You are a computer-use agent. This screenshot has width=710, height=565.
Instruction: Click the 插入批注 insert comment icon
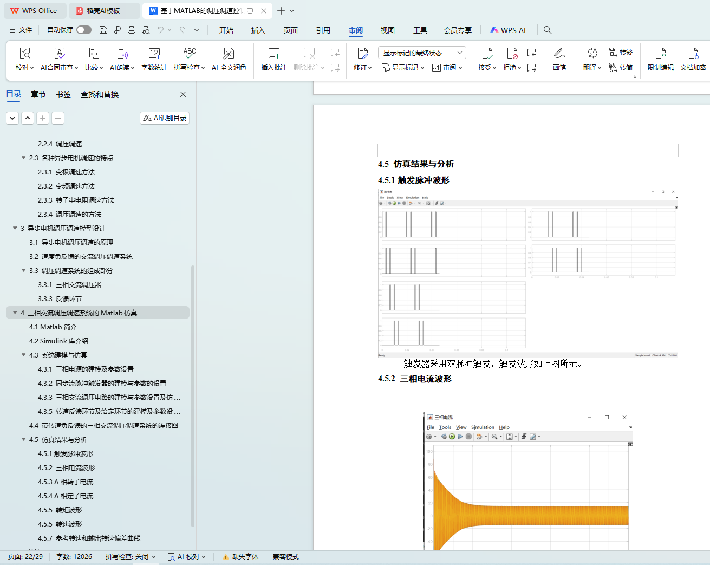coord(273,54)
